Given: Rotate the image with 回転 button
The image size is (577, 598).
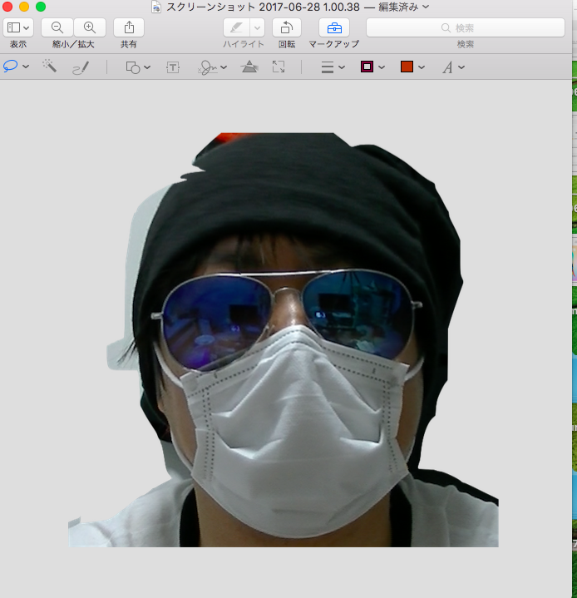Looking at the screenshot, I should 287,27.
